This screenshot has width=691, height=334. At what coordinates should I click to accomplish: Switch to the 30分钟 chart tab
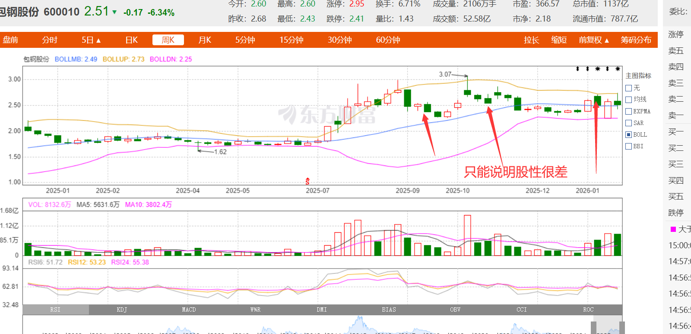click(x=339, y=40)
